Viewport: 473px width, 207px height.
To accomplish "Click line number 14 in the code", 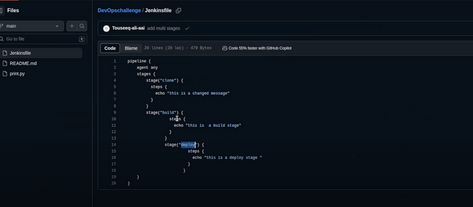I will pos(114,145).
